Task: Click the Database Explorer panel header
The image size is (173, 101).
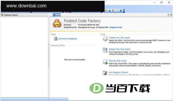Action: (24, 15)
